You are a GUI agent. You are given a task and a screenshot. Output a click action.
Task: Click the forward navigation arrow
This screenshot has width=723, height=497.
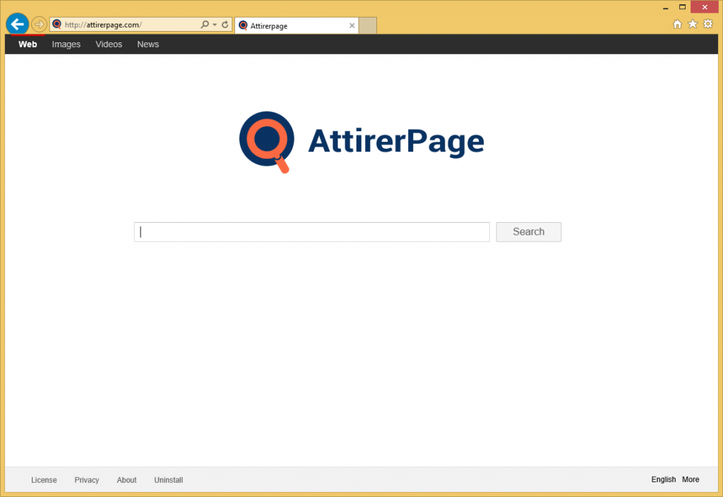[x=40, y=25]
